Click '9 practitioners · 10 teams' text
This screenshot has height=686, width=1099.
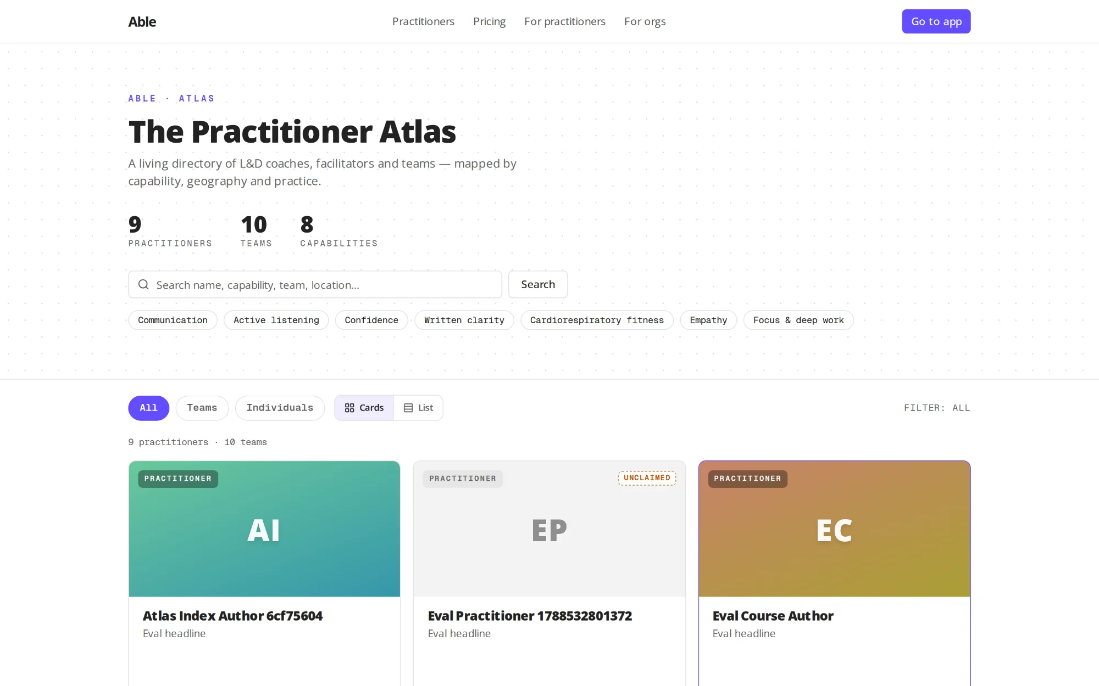tap(197, 442)
